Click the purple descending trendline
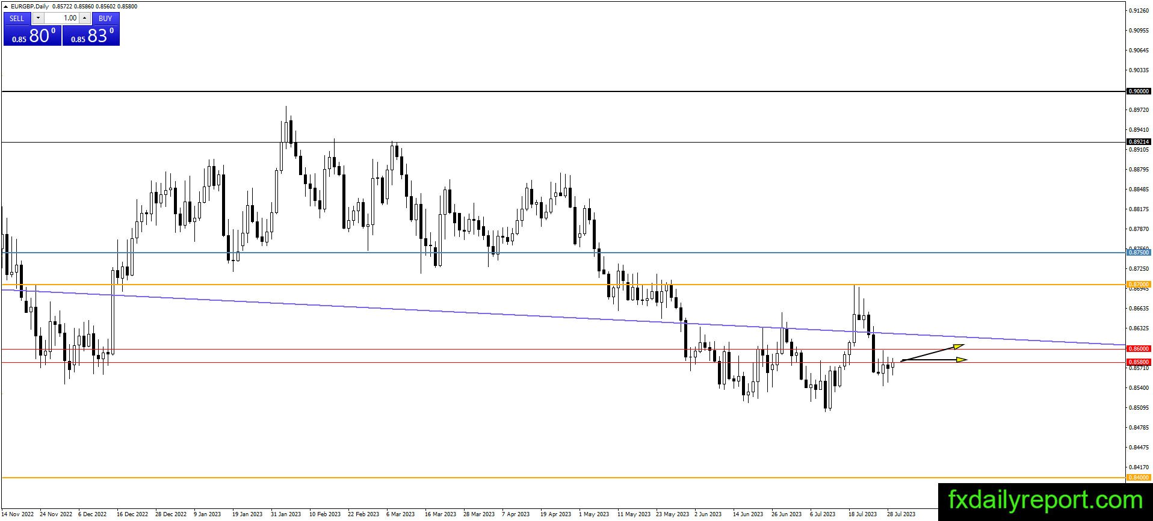Screen dimensions: 1153x521 [x=481, y=313]
